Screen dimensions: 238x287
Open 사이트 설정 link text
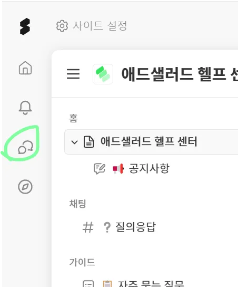pos(100,26)
